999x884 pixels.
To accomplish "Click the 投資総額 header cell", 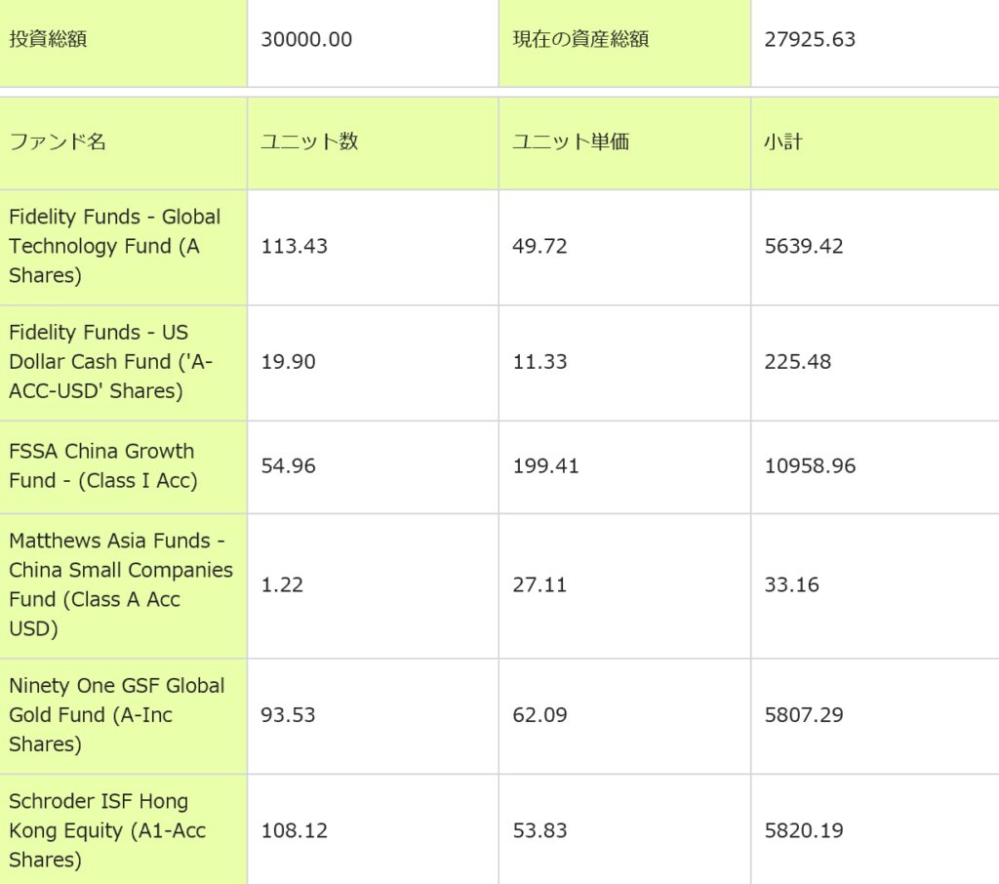I will coord(48,40).
